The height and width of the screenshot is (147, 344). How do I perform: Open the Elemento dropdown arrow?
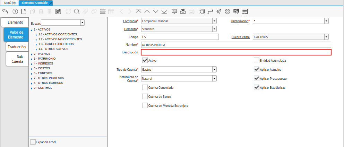214,29
